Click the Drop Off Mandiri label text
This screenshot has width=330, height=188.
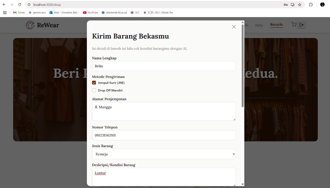110,90
